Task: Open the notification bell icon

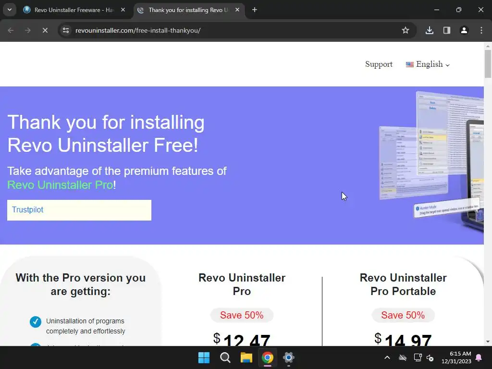Action: click(x=479, y=357)
